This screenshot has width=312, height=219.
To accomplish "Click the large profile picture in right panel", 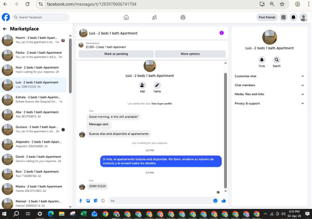I will tap(269, 37).
